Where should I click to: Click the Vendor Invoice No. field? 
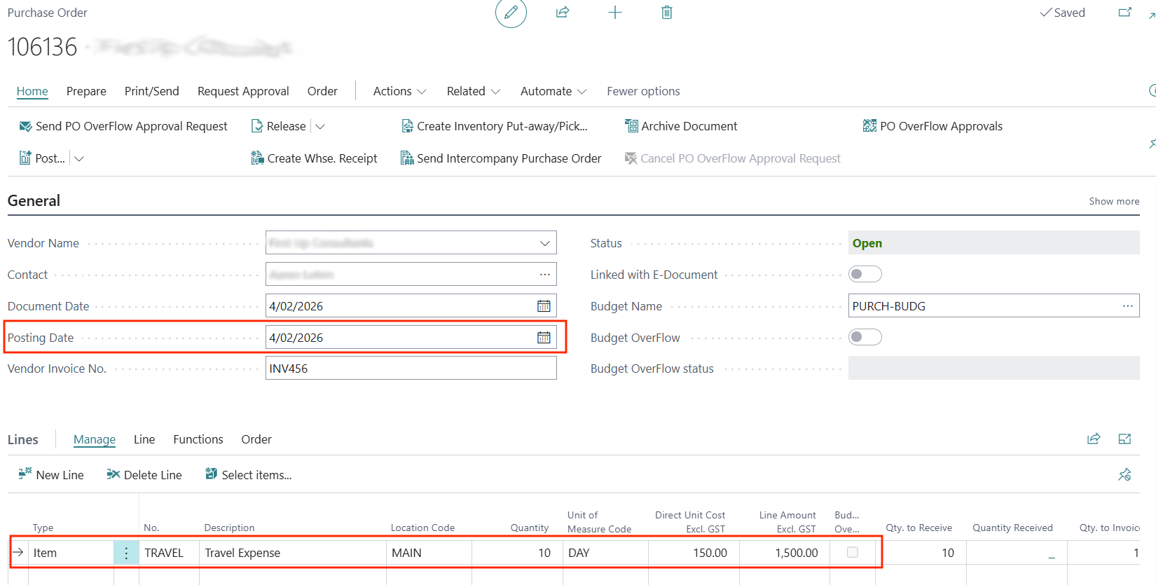(x=411, y=369)
